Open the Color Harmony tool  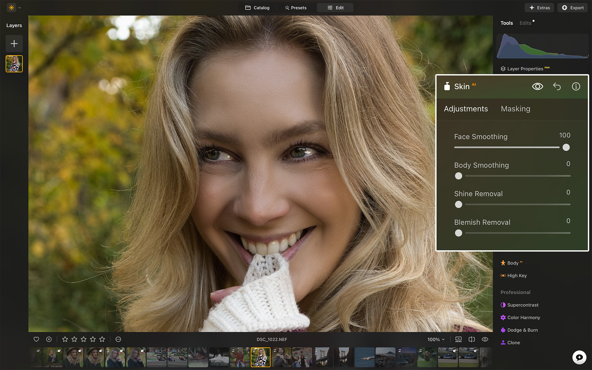(523, 317)
